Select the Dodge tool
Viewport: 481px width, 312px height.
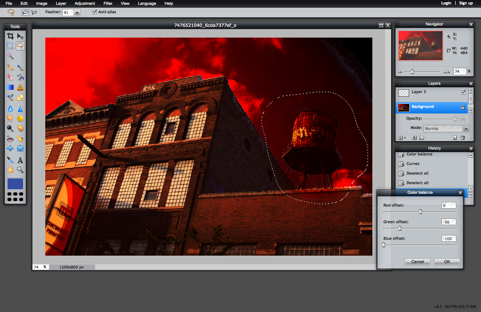[x=10, y=129]
